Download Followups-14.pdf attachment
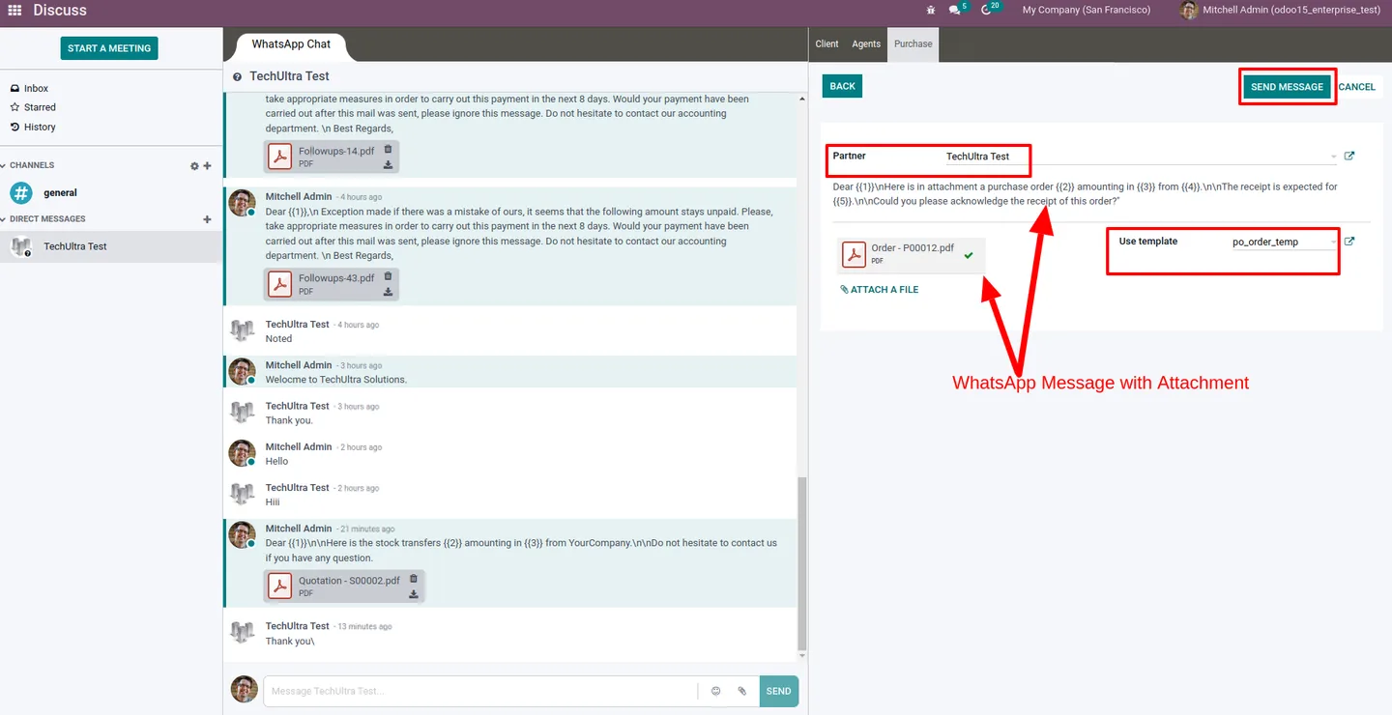 coord(388,164)
